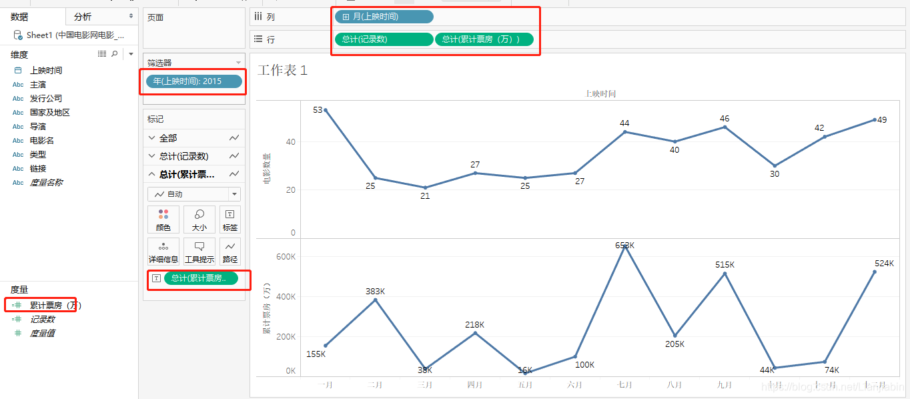This screenshot has height=399, width=910.
Task: Select the 度量值 measure field
Action: point(43,333)
